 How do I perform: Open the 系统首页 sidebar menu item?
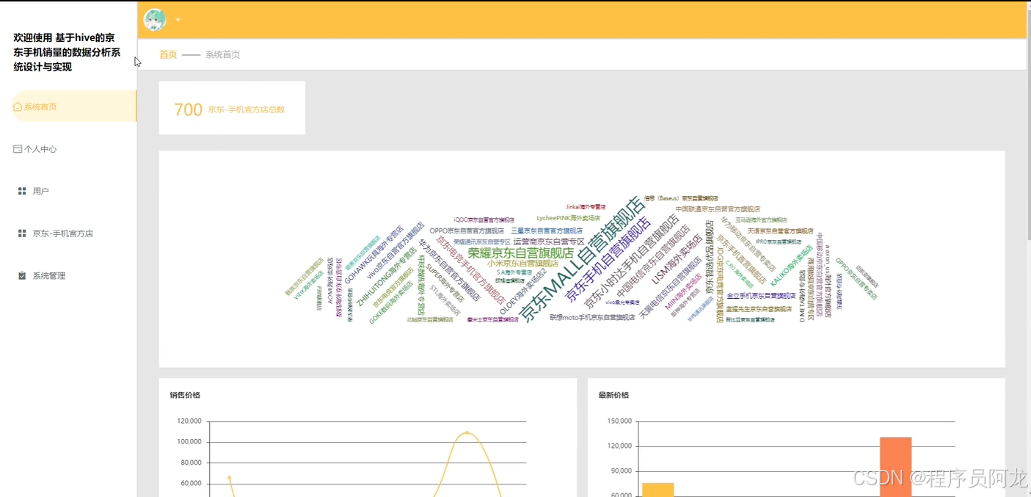(74, 106)
